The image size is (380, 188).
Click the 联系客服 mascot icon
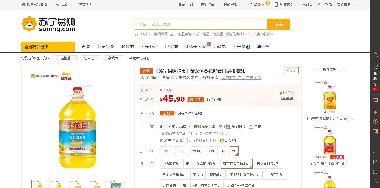point(222,141)
